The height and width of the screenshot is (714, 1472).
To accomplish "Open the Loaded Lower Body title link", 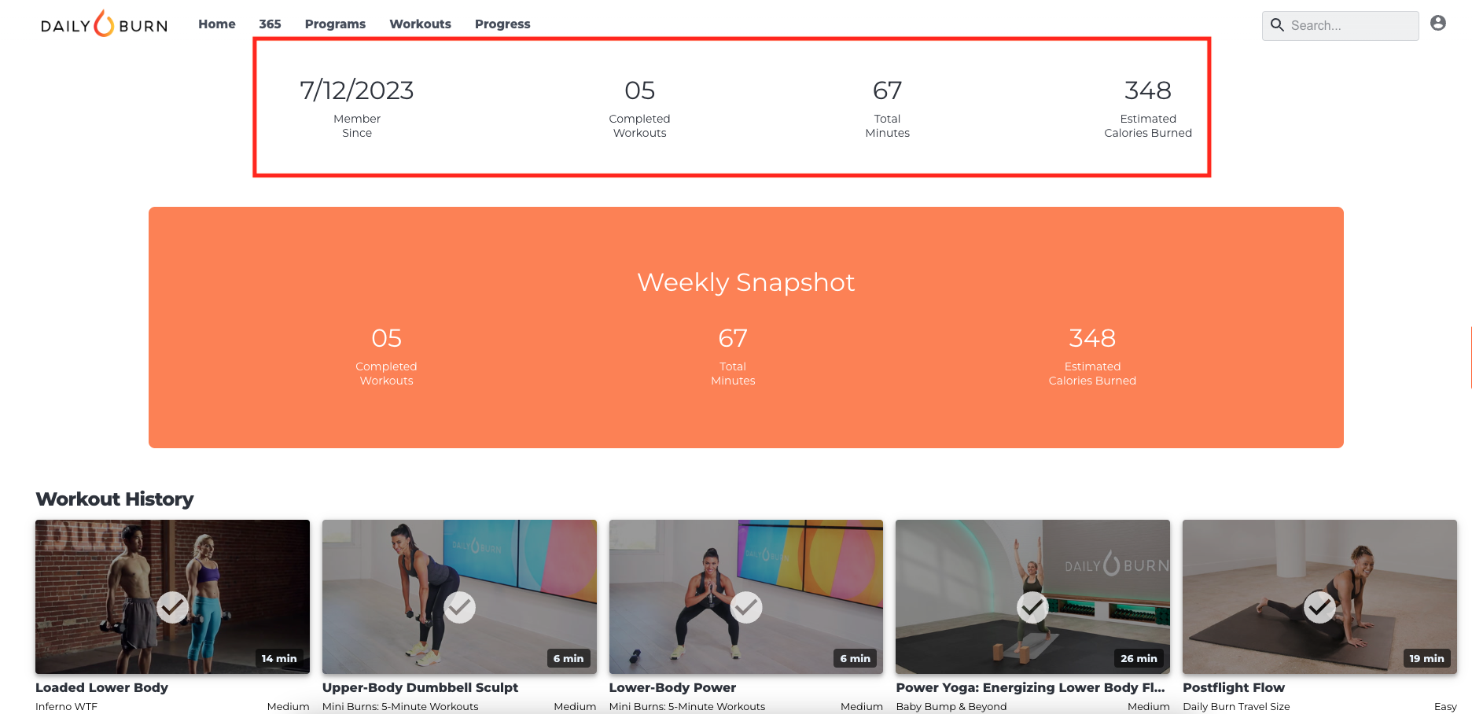I will [101, 687].
